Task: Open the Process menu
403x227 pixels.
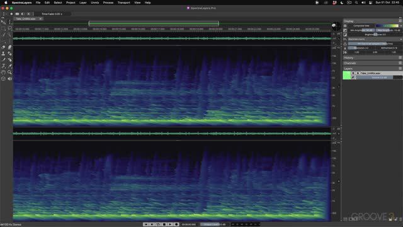Action: 108,3
